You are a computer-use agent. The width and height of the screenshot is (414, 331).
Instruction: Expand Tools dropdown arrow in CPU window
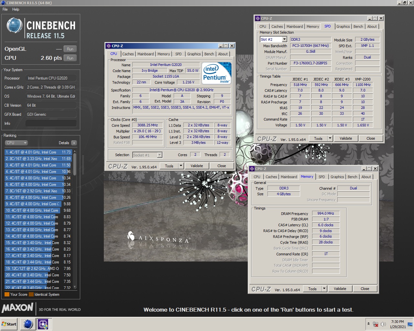pyautogui.click(x=181, y=166)
